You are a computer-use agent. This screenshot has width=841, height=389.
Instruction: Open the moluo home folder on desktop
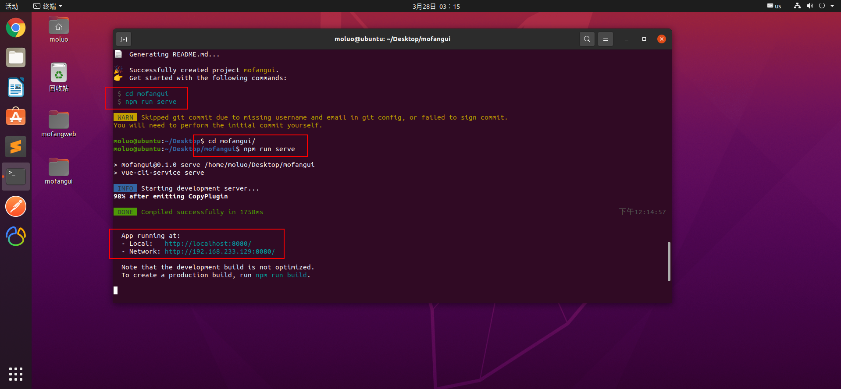coord(59,30)
